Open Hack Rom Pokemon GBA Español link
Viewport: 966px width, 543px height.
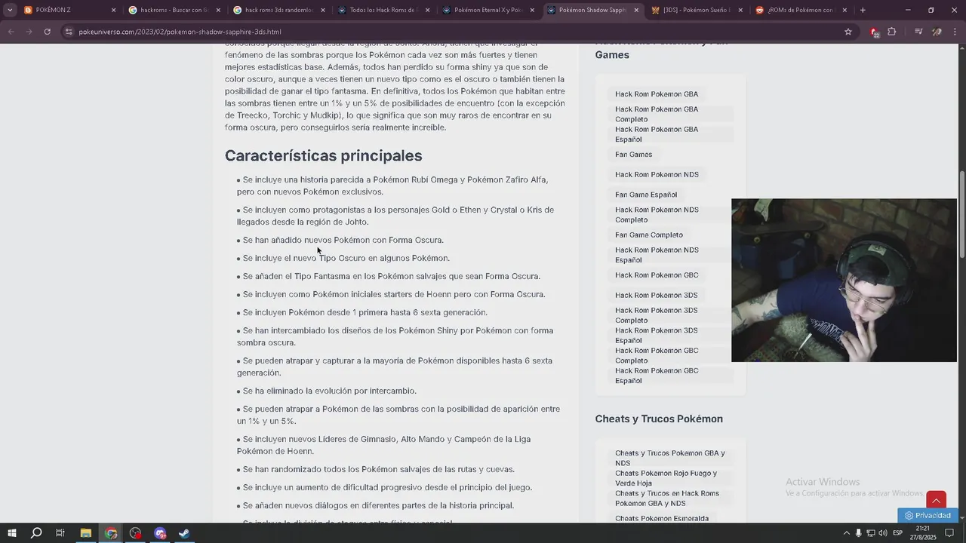(x=657, y=134)
